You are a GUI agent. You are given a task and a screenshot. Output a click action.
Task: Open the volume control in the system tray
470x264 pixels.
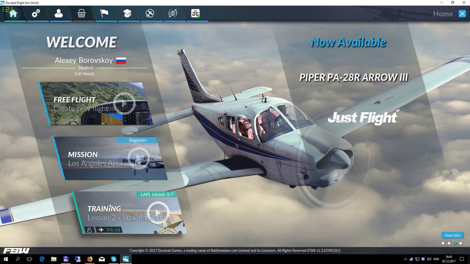429,259
